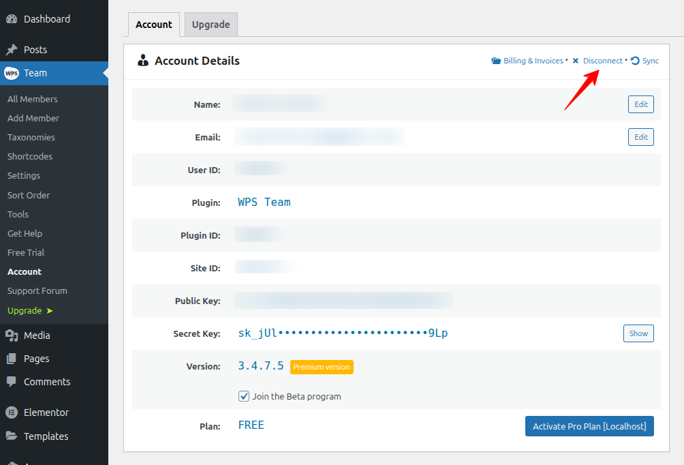
Task: Toggle the Join the Beta program checkbox
Action: 244,396
